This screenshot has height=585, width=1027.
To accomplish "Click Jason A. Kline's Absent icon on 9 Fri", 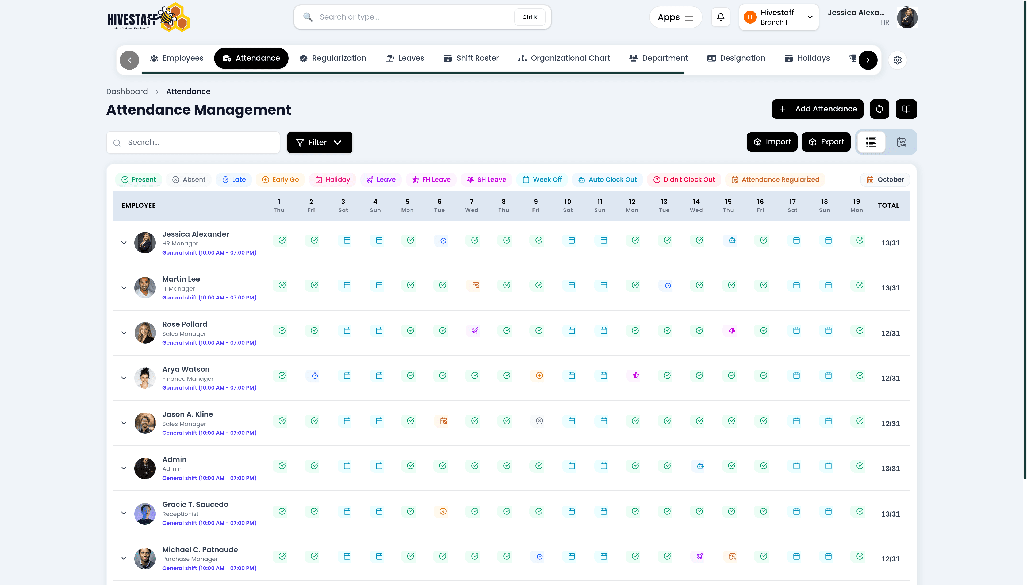I will (x=539, y=421).
